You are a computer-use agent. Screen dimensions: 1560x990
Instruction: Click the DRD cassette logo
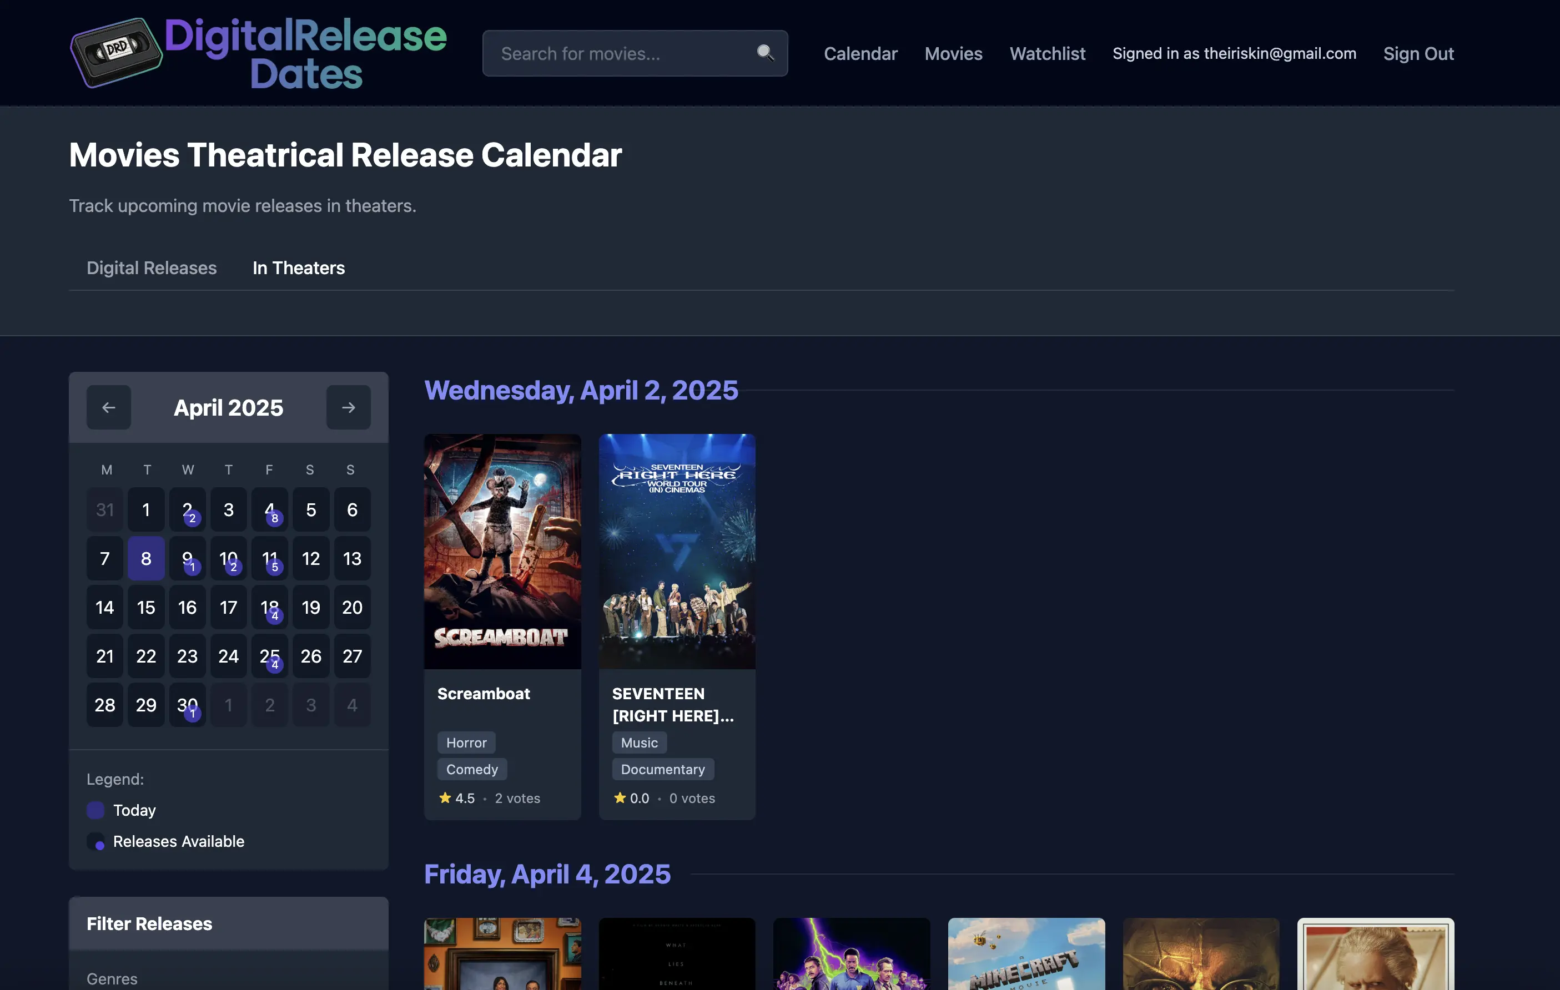point(117,52)
